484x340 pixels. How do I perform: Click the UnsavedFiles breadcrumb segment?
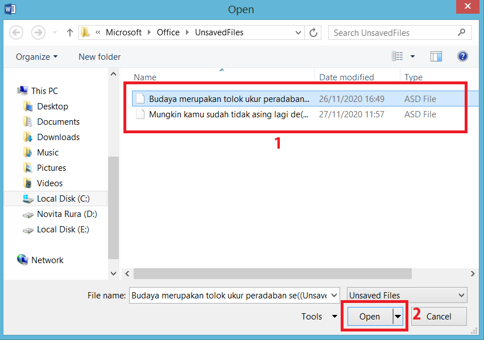219,32
